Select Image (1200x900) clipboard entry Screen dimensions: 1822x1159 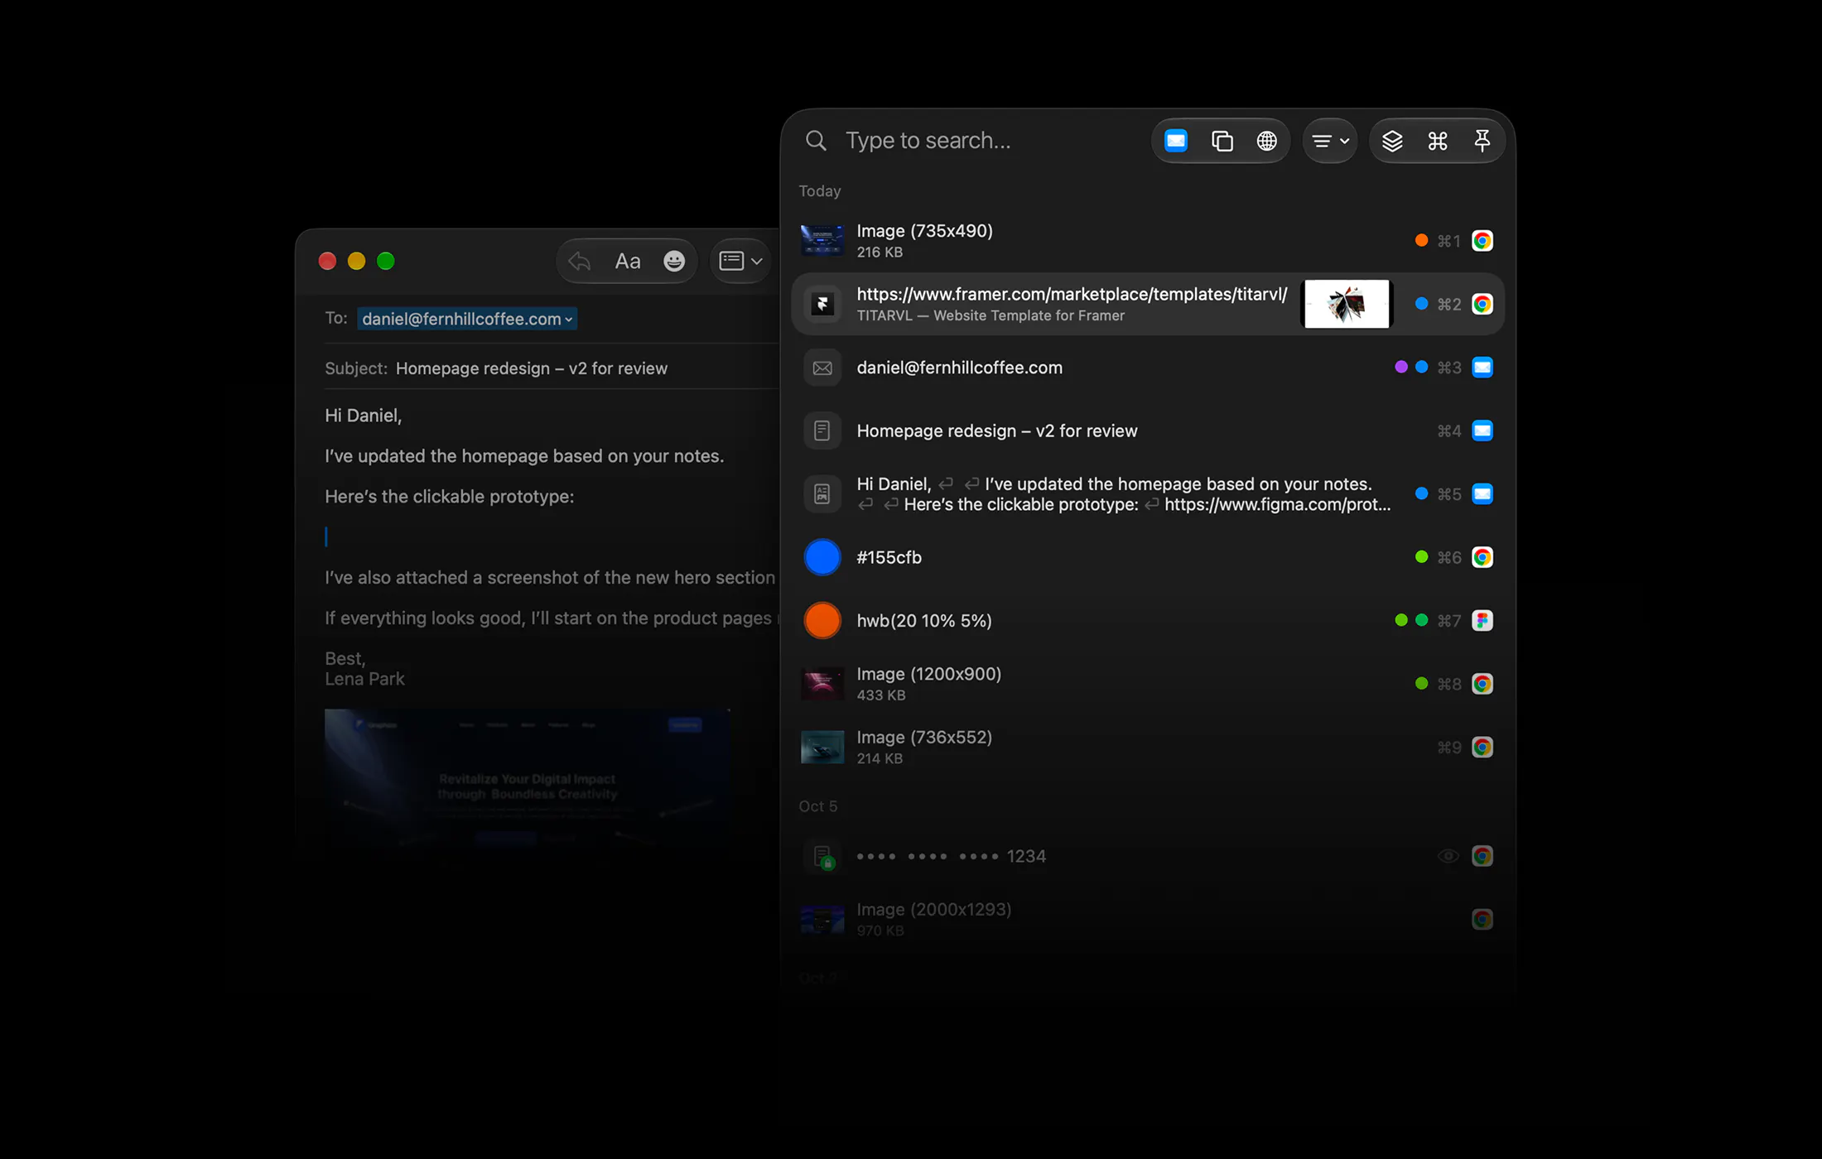(1148, 684)
